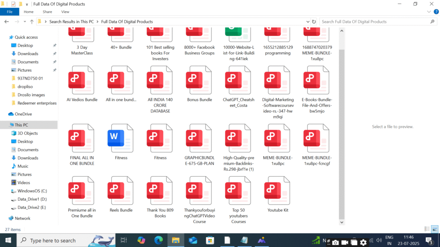Switch to large icons view in status bar
Image resolution: width=440 pixels, height=247 pixels.
[x=434, y=229]
